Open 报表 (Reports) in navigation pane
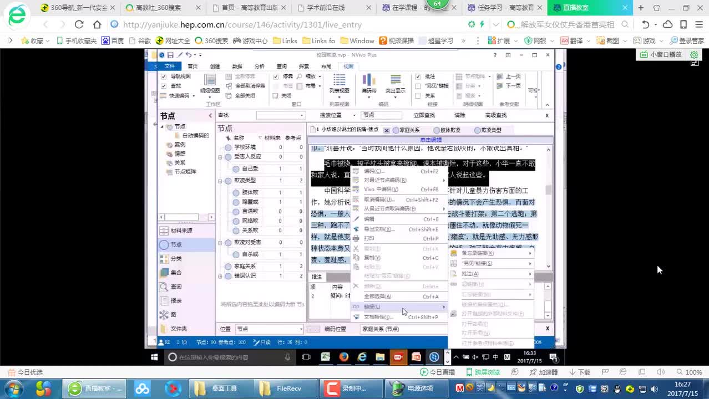709x399 pixels. 186,300
